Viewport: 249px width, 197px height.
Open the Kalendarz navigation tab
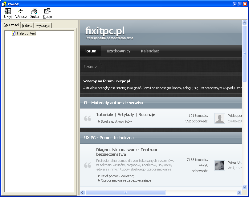tap(150, 51)
